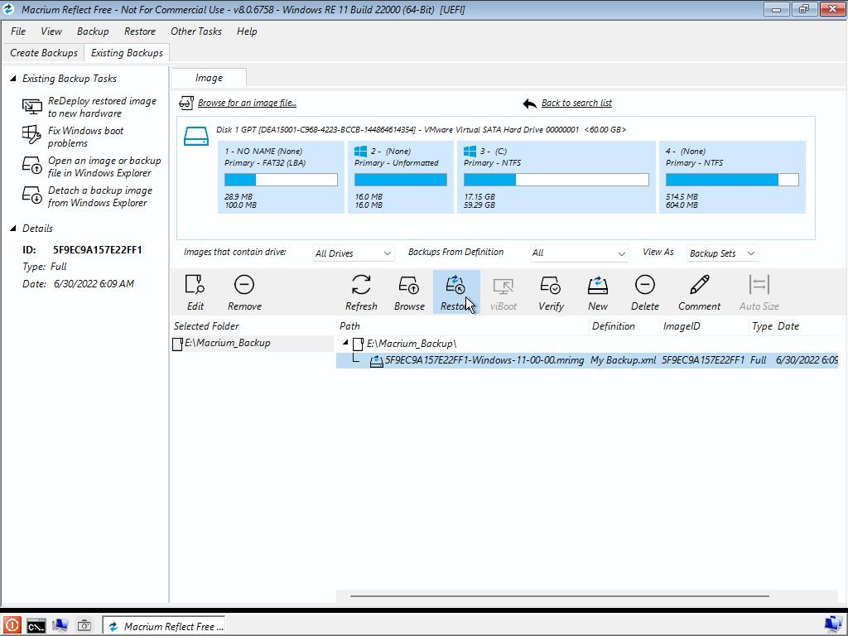
Task: Click the Delete backup icon
Action: [644, 285]
